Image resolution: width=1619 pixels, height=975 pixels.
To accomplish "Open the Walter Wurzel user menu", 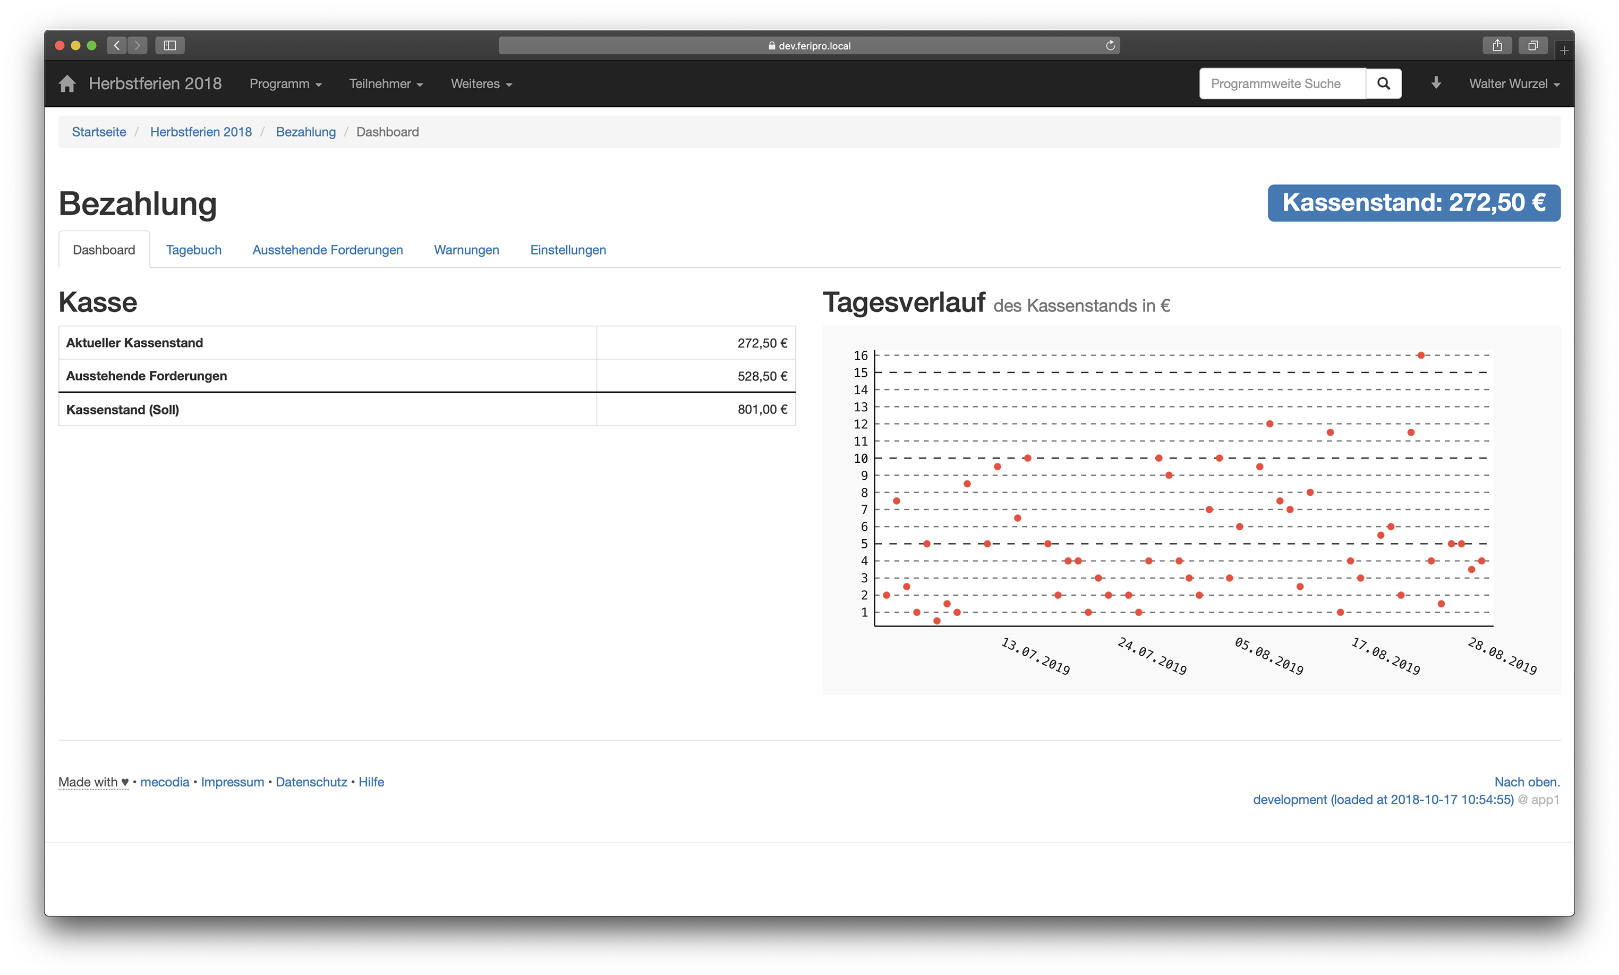I will 1514,84.
